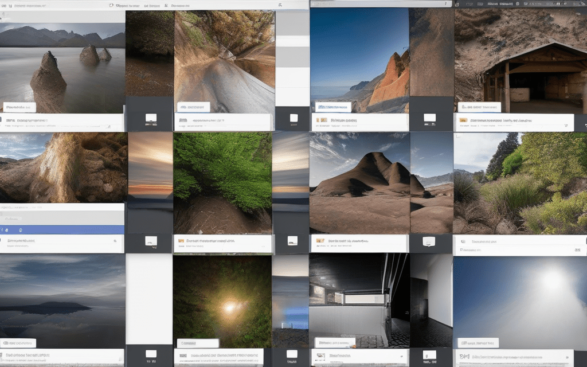Click the blue label on the orange cliff photo
This screenshot has height=367, width=587.
[332, 107]
